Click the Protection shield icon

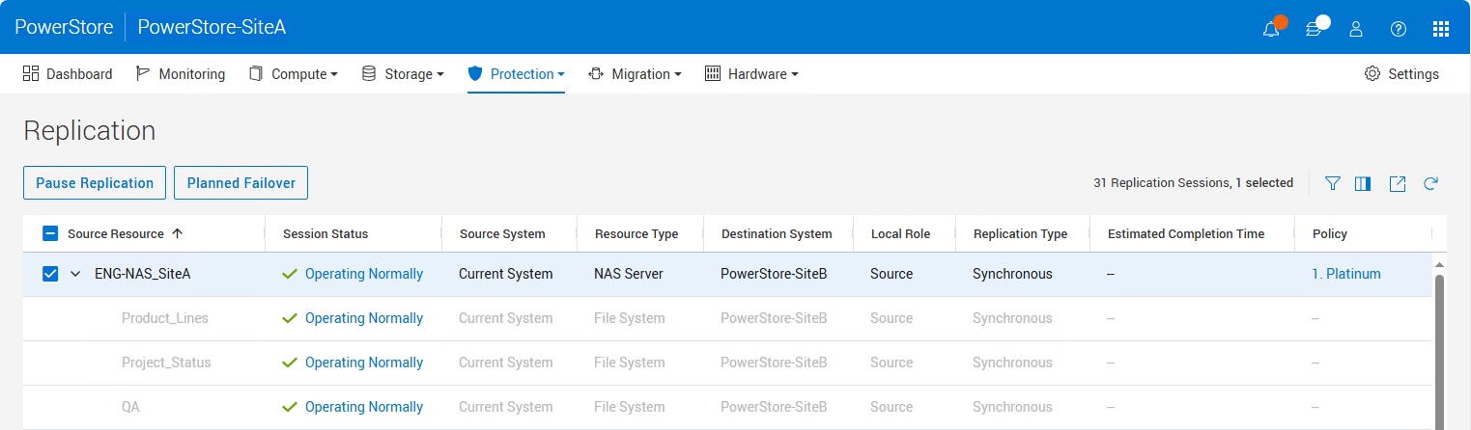[x=474, y=74]
